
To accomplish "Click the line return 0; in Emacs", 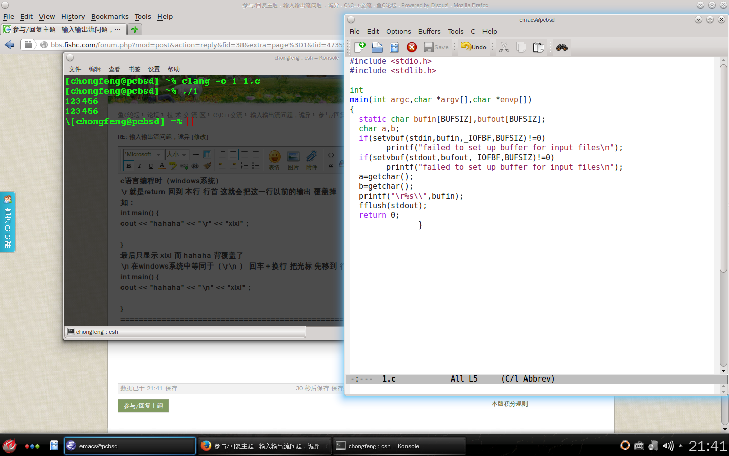I will point(379,215).
